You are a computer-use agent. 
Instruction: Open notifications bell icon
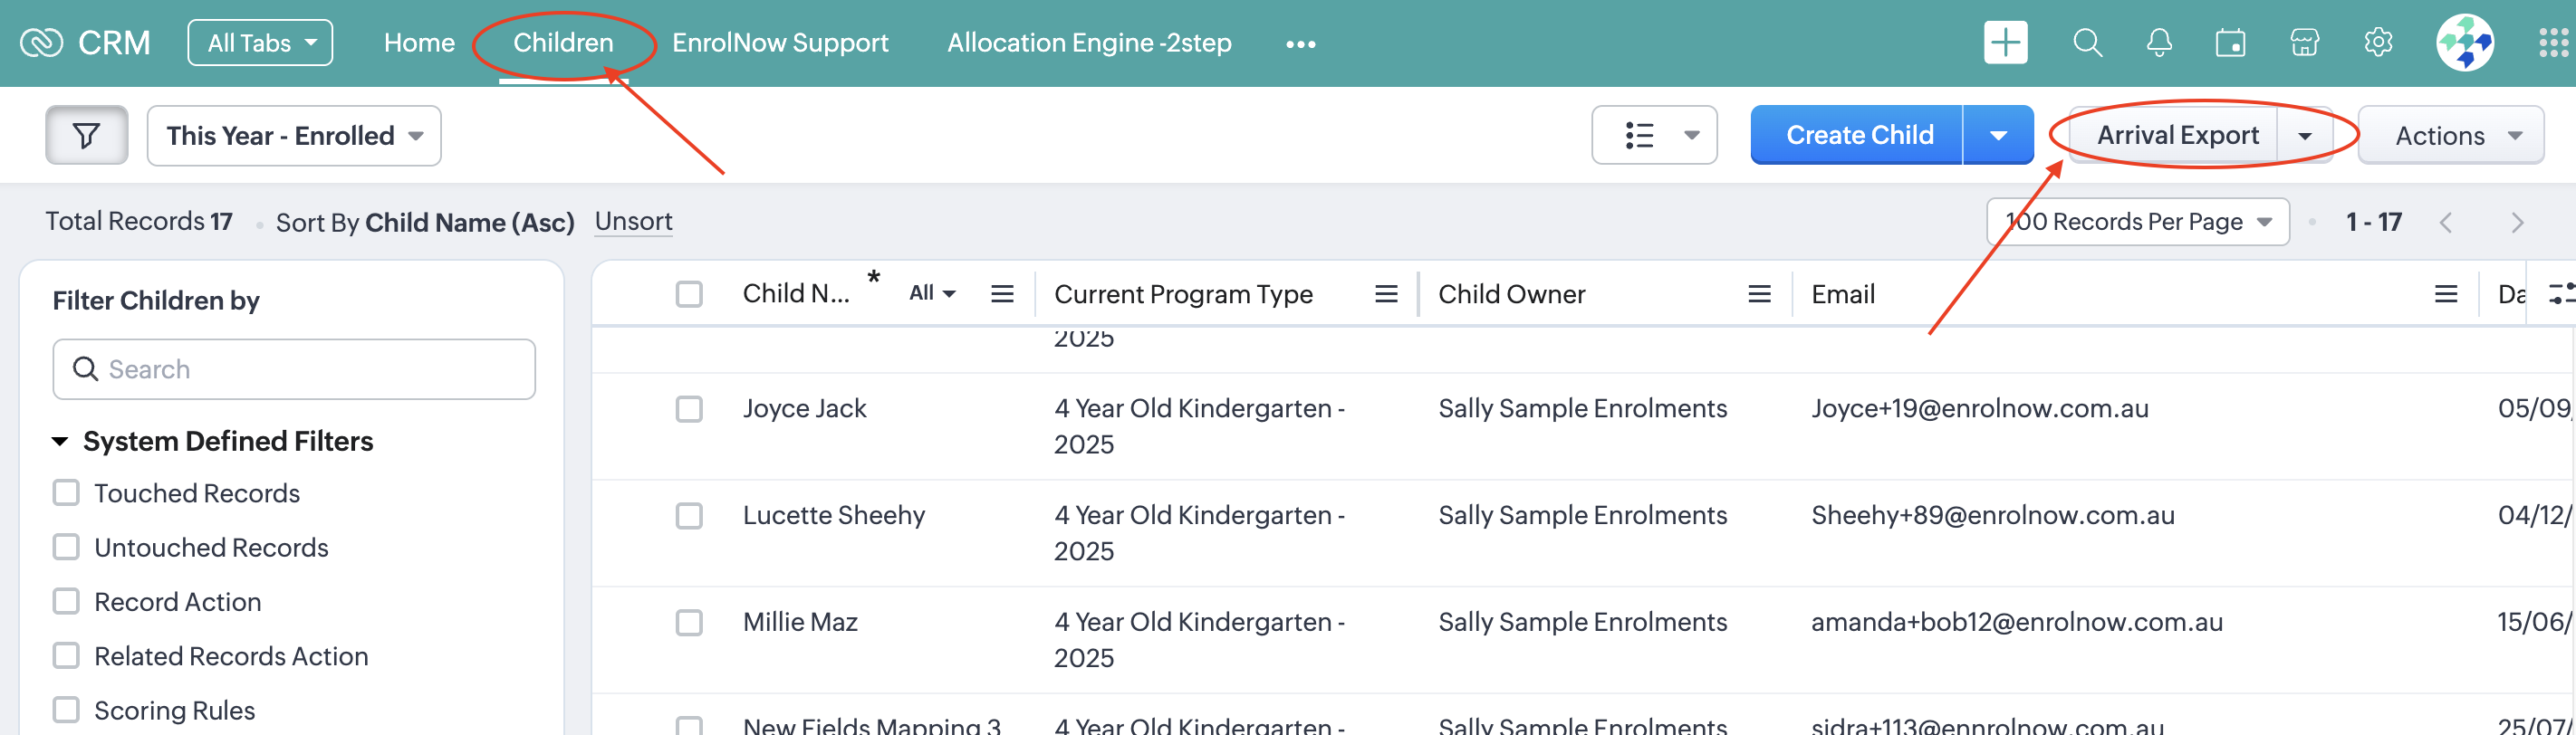[x=2159, y=43]
